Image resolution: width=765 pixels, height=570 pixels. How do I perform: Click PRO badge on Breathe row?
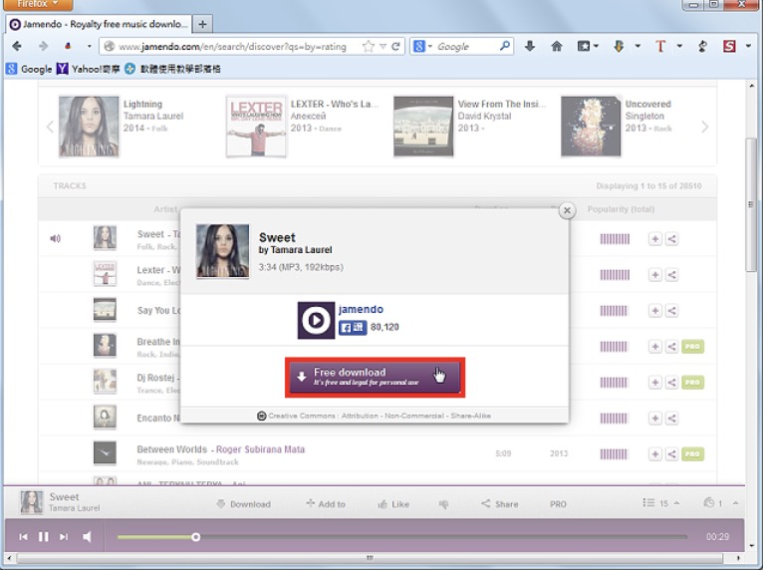click(692, 347)
